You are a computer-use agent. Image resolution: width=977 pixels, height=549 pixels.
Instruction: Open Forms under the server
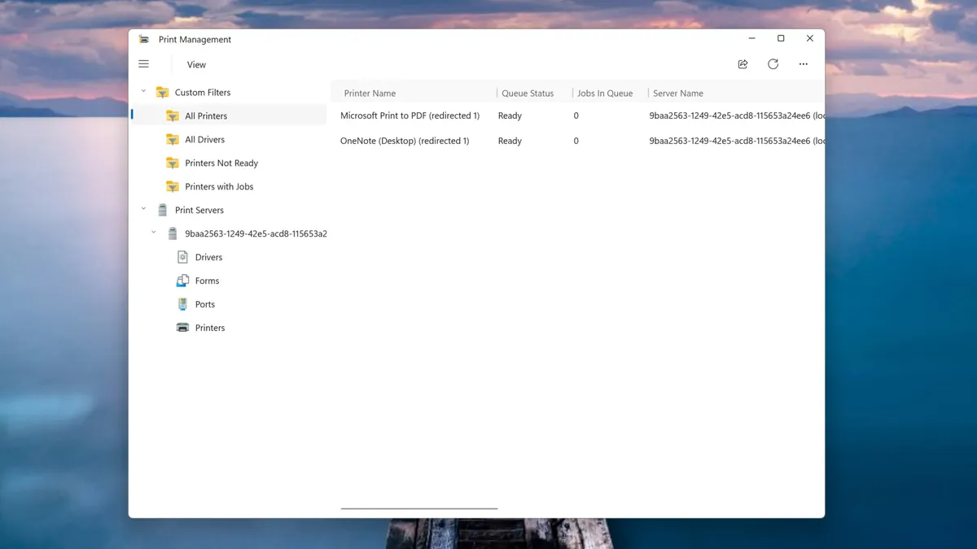(x=207, y=281)
